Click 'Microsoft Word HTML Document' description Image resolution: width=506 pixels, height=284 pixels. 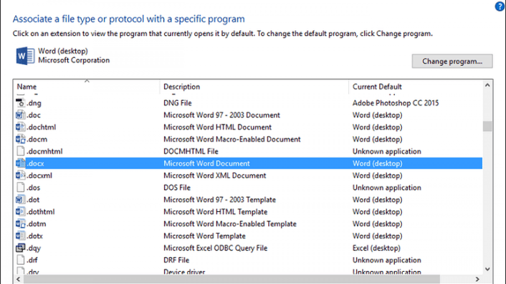(218, 127)
